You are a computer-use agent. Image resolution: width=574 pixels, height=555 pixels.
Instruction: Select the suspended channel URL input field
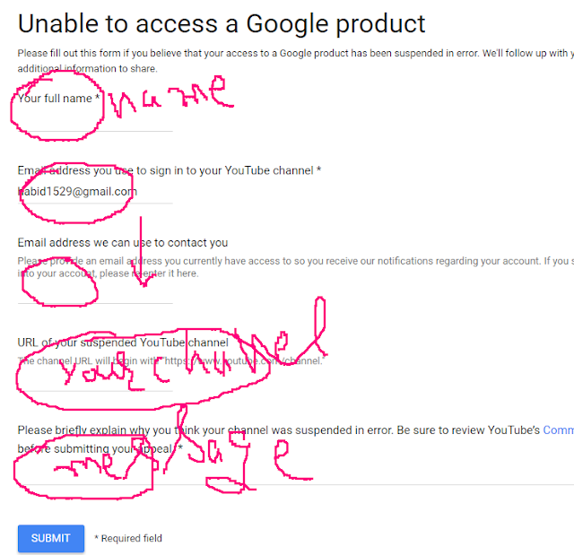tap(94, 381)
